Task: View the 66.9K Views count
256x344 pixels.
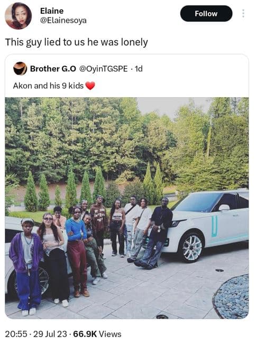Action: pyautogui.click(x=97, y=334)
